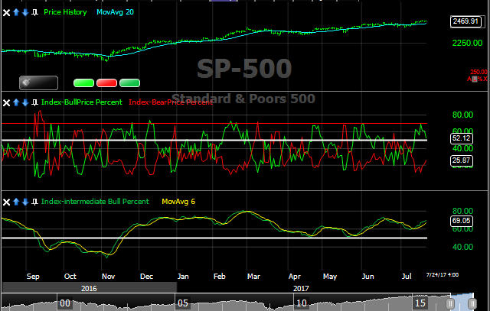Image resolution: width=490 pixels, height=311 pixels.
Task: Click the left handle of the range slider
Action: click(450, 303)
